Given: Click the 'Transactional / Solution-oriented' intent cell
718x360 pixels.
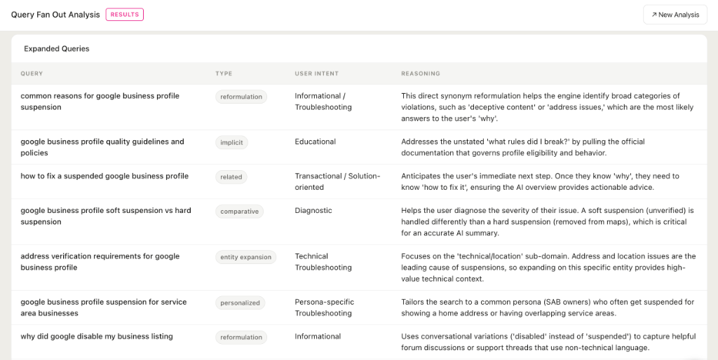Looking at the screenshot, I should click(x=337, y=181).
